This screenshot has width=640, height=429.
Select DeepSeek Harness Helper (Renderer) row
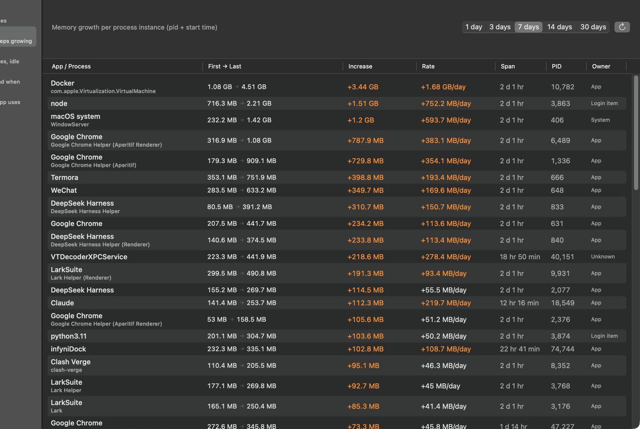pos(337,240)
